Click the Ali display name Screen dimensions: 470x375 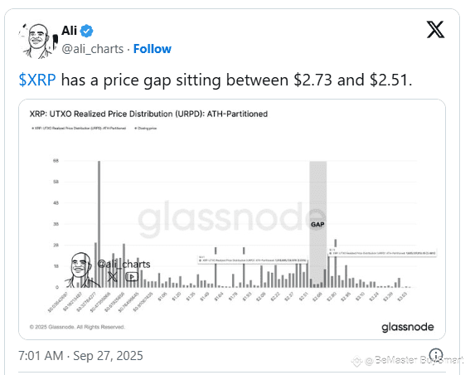point(70,31)
